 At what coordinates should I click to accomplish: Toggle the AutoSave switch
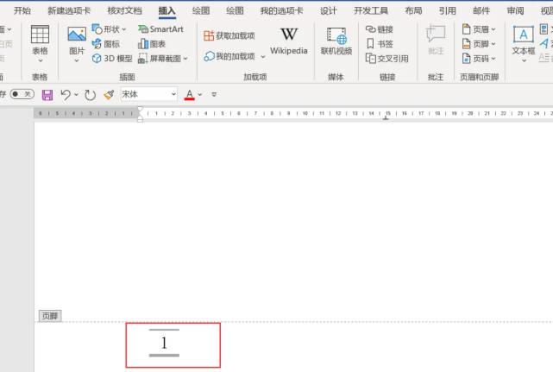[x=22, y=94]
